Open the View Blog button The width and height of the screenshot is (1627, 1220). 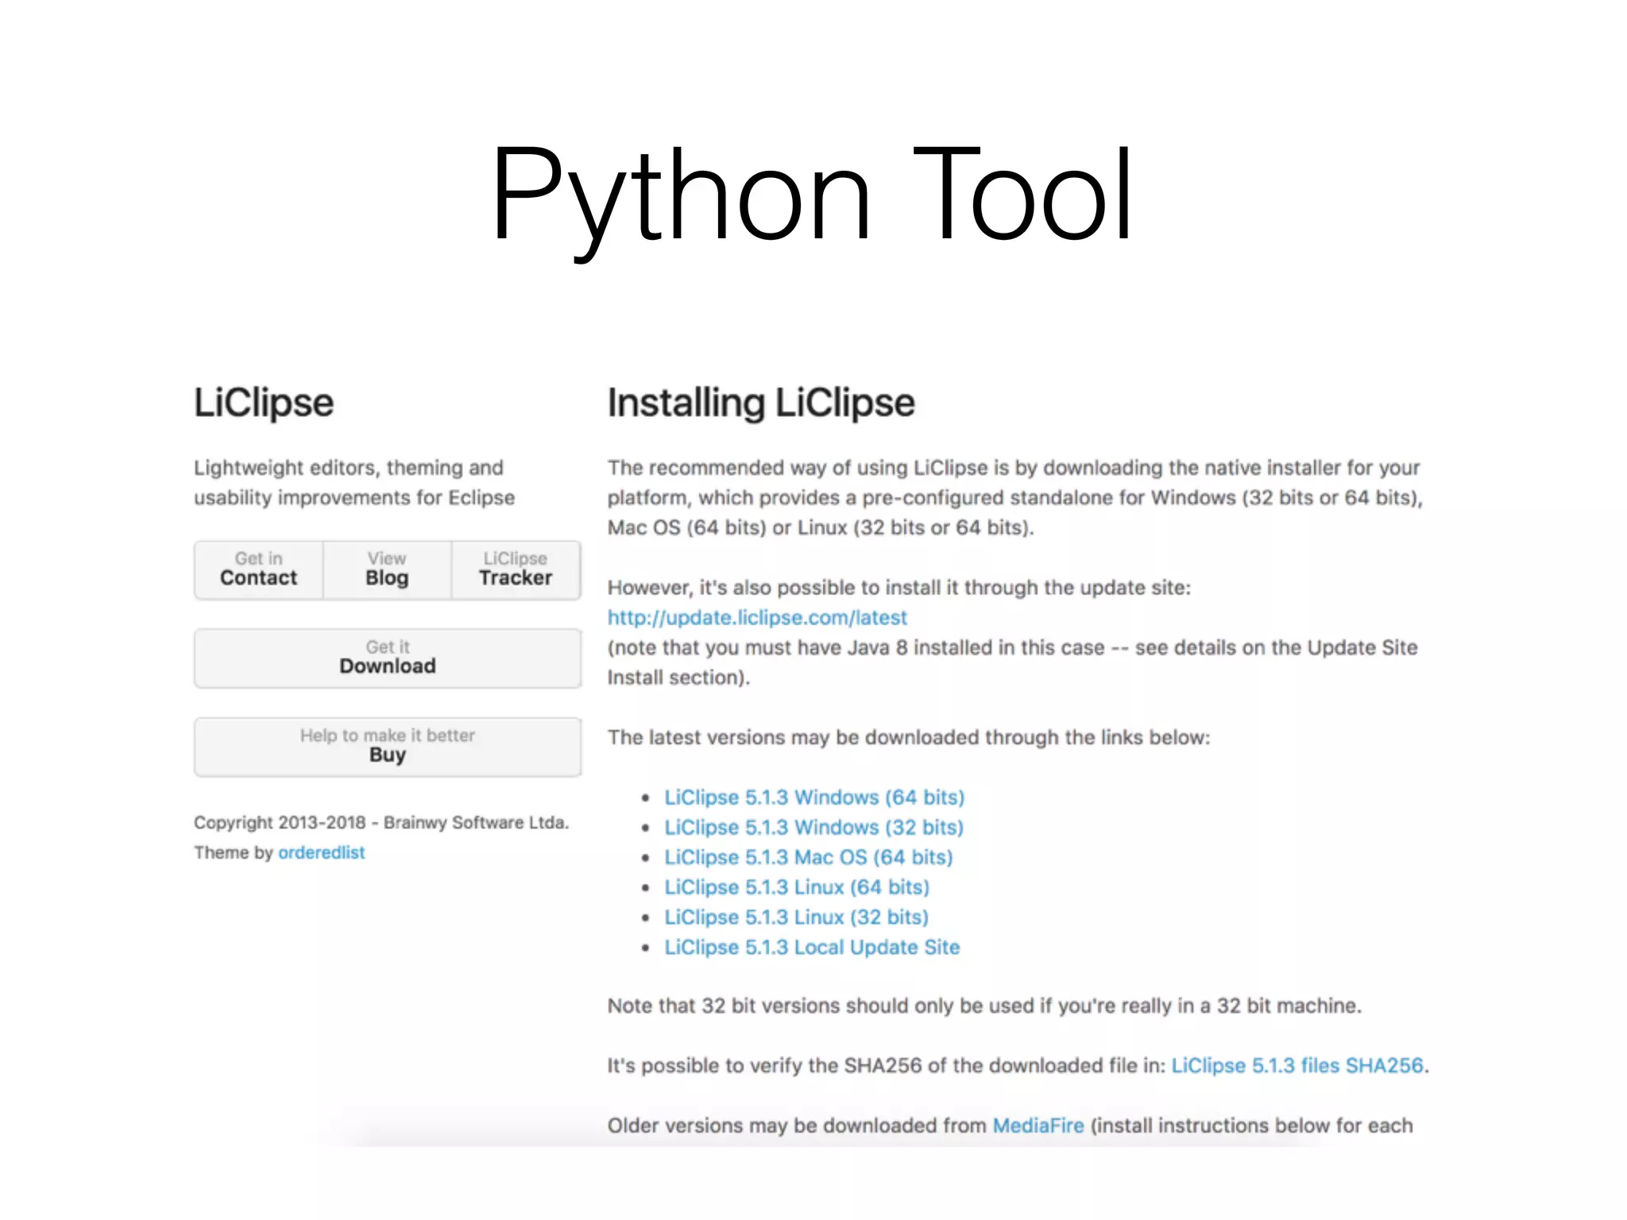pyautogui.click(x=387, y=569)
